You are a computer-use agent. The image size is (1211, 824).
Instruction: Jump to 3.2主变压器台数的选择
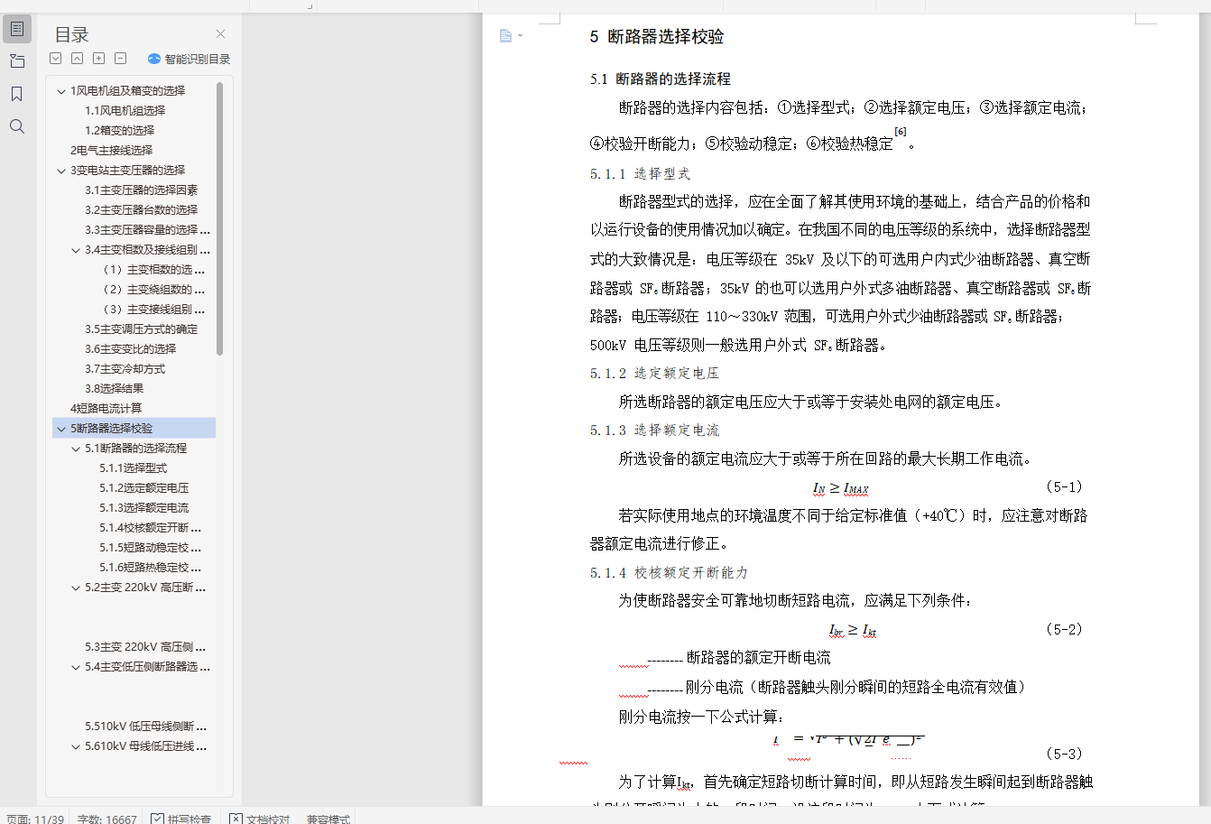coord(142,209)
